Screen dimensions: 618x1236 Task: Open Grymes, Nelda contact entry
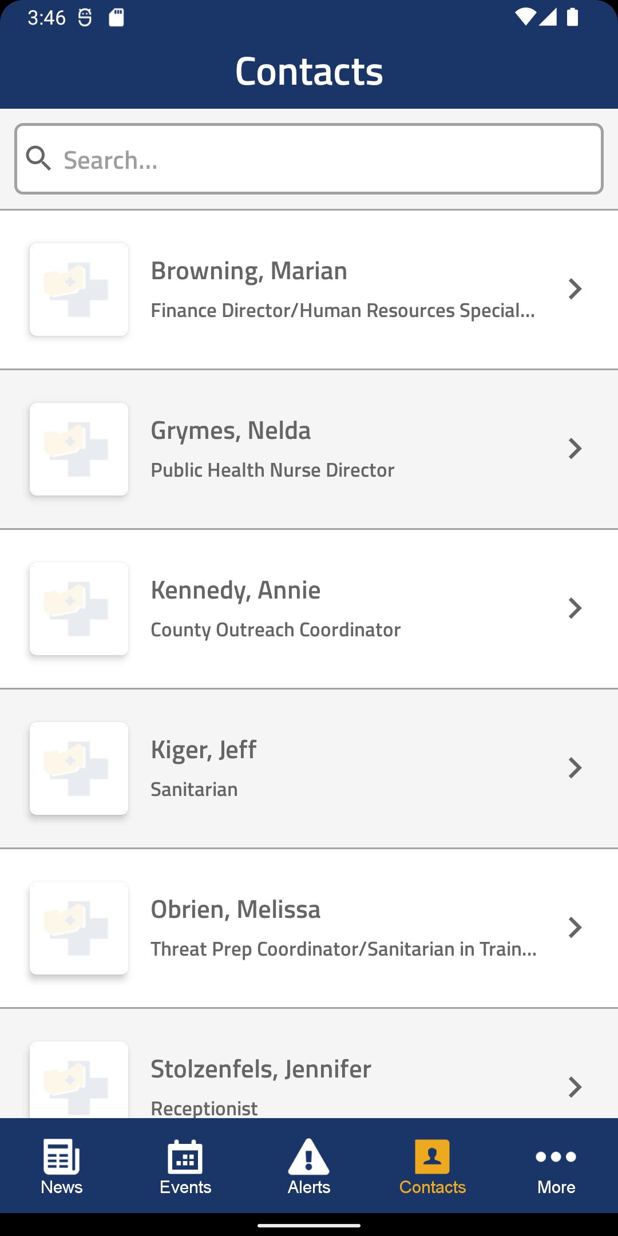(309, 449)
